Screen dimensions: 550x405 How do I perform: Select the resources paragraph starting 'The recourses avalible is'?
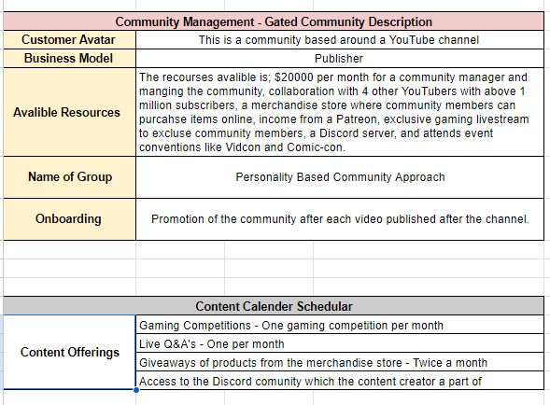coord(340,112)
